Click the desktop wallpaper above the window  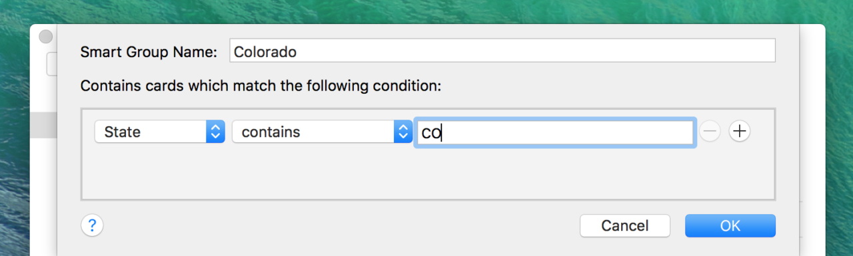pos(426,11)
